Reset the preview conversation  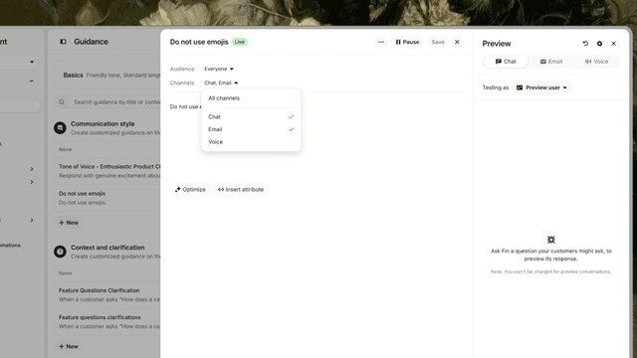click(585, 44)
